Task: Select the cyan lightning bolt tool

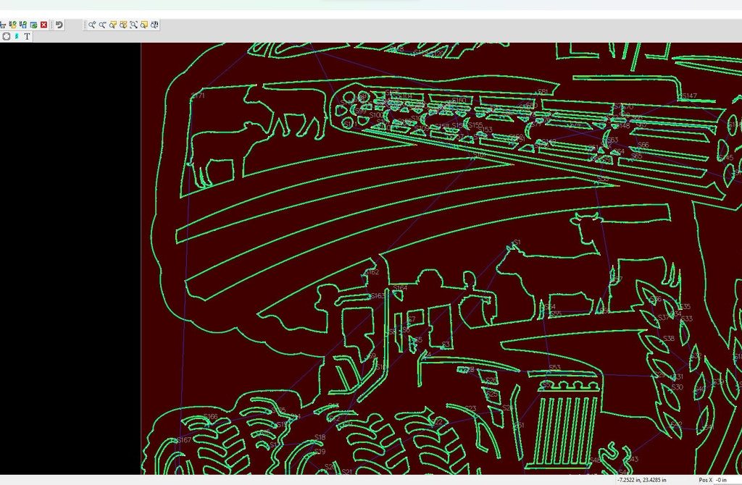Action: click(x=17, y=36)
